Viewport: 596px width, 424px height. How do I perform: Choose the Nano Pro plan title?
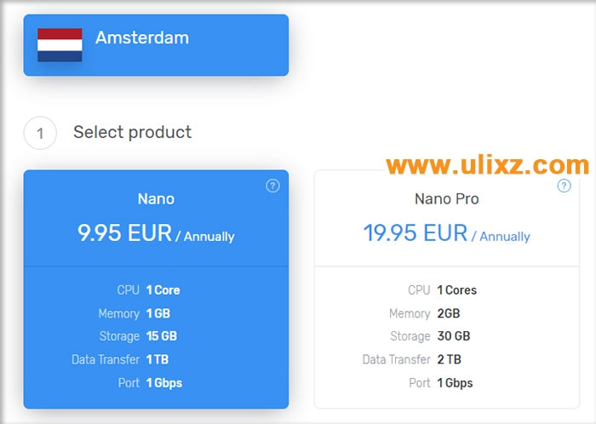point(446,199)
